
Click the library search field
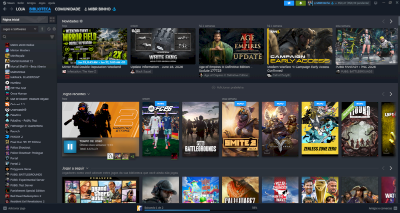coord(27,37)
